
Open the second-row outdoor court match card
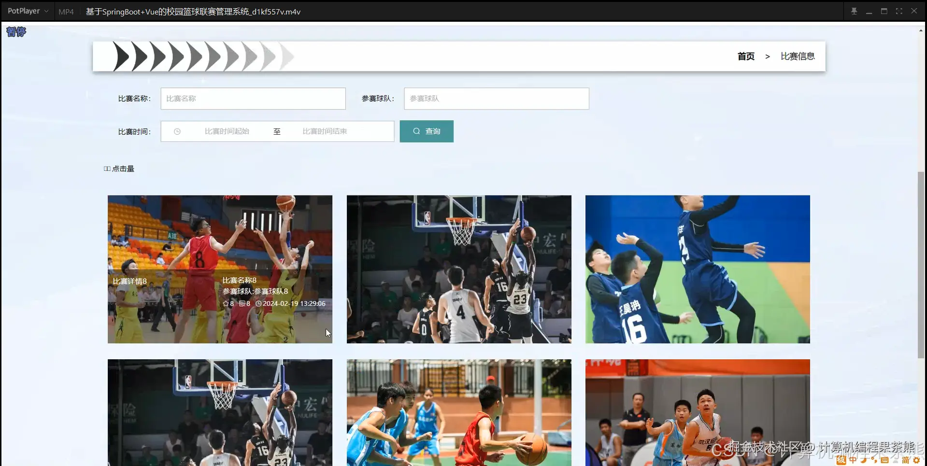click(x=459, y=412)
